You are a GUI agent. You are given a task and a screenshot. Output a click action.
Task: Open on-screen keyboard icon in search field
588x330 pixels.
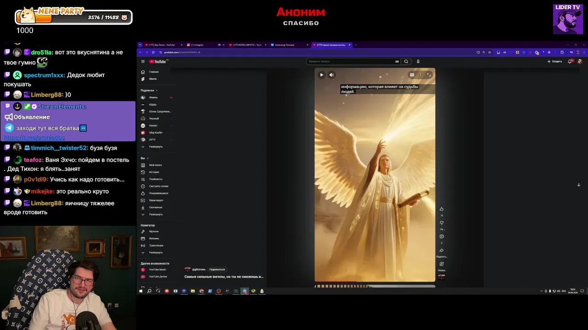coord(397,61)
